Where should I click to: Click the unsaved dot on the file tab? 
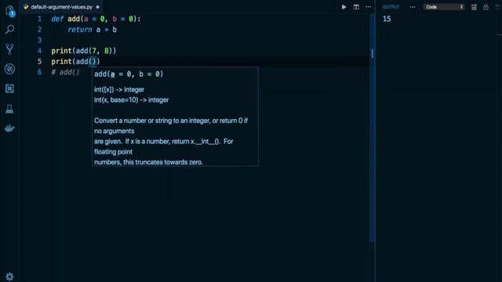pyautogui.click(x=97, y=7)
